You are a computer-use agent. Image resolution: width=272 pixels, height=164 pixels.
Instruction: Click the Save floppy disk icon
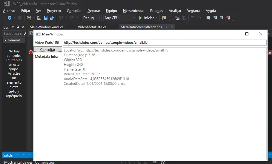pos(46,18)
